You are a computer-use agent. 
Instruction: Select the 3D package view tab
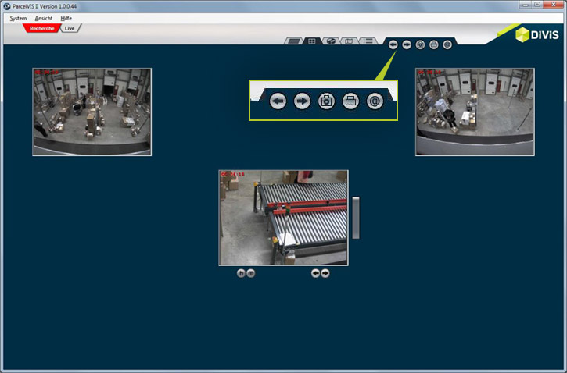coord(331,41)
